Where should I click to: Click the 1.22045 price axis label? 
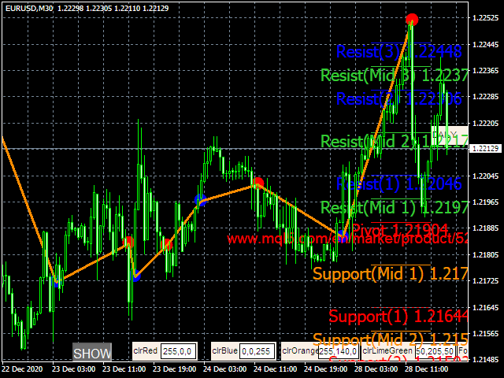click(x=485, y=176)
